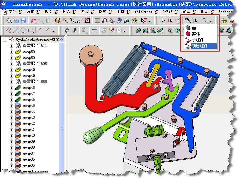Select the magnifier zoom tool
The image size is (239, 179).
(65, 20)
